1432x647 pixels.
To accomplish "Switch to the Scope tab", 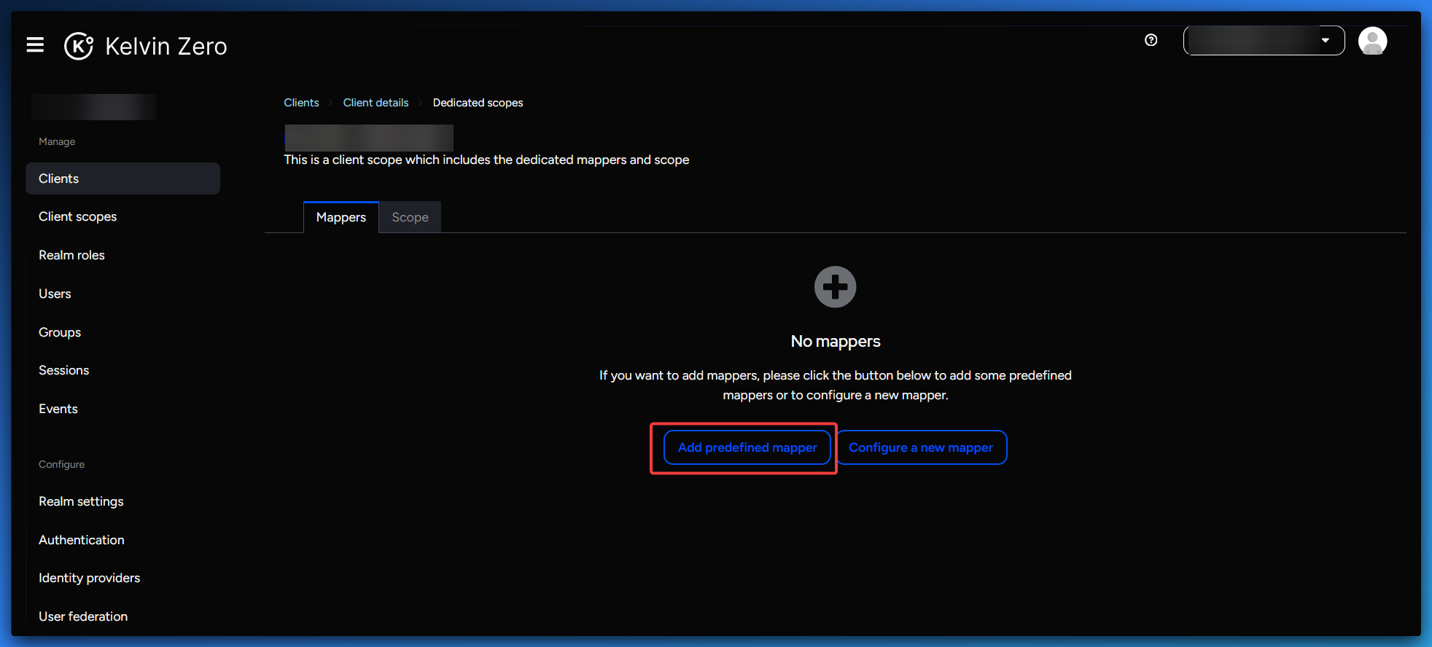I will 410,217.
